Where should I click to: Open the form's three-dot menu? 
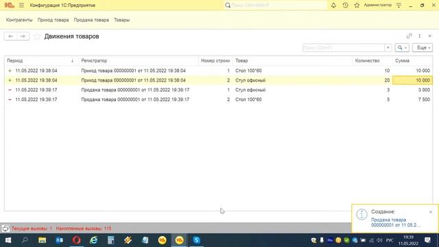click(419, 36)
